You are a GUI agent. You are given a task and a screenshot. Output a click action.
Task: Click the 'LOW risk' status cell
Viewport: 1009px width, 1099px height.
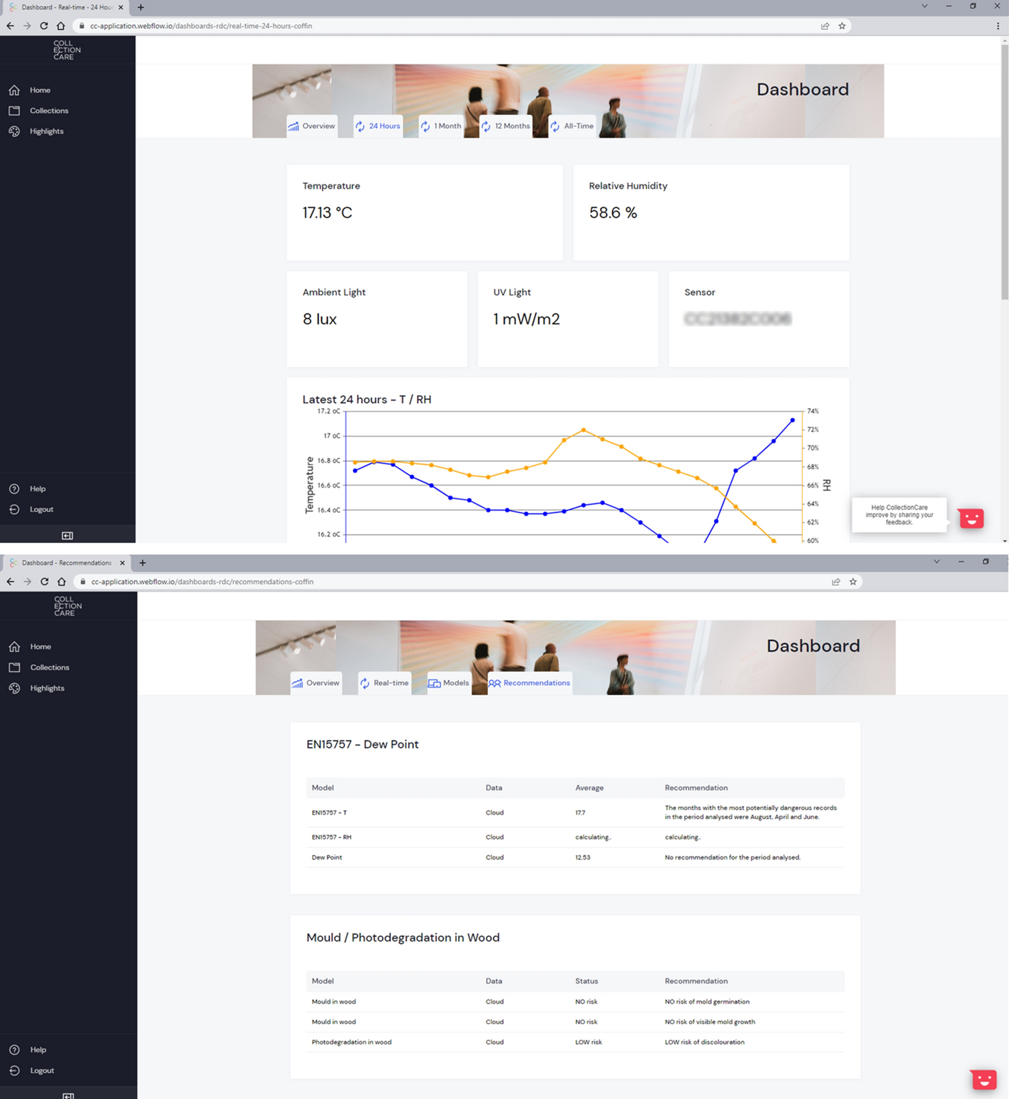pyautogui.click(x=588, y=1042)
